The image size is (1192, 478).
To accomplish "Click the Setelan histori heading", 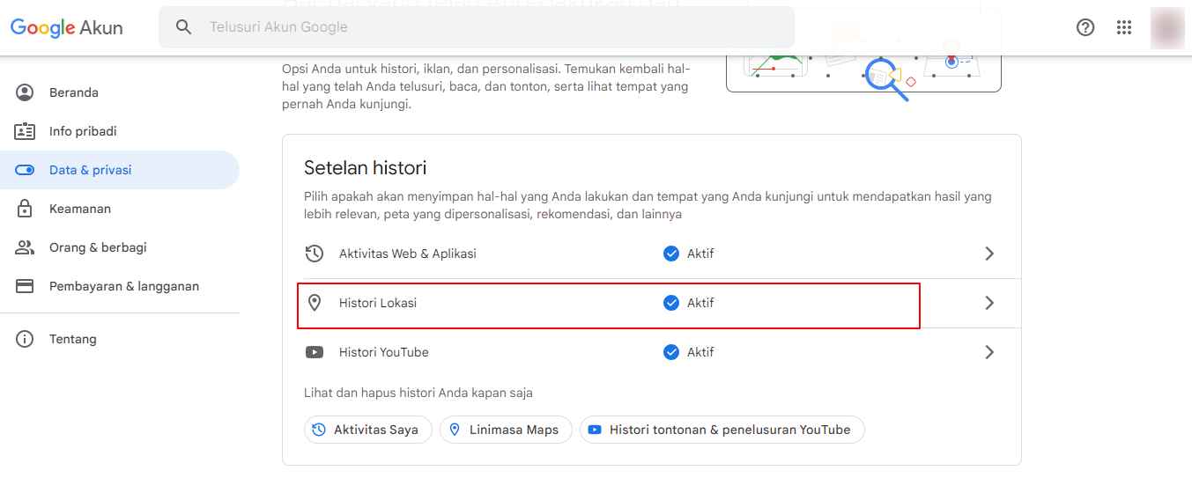I will (x=366, y=167).
